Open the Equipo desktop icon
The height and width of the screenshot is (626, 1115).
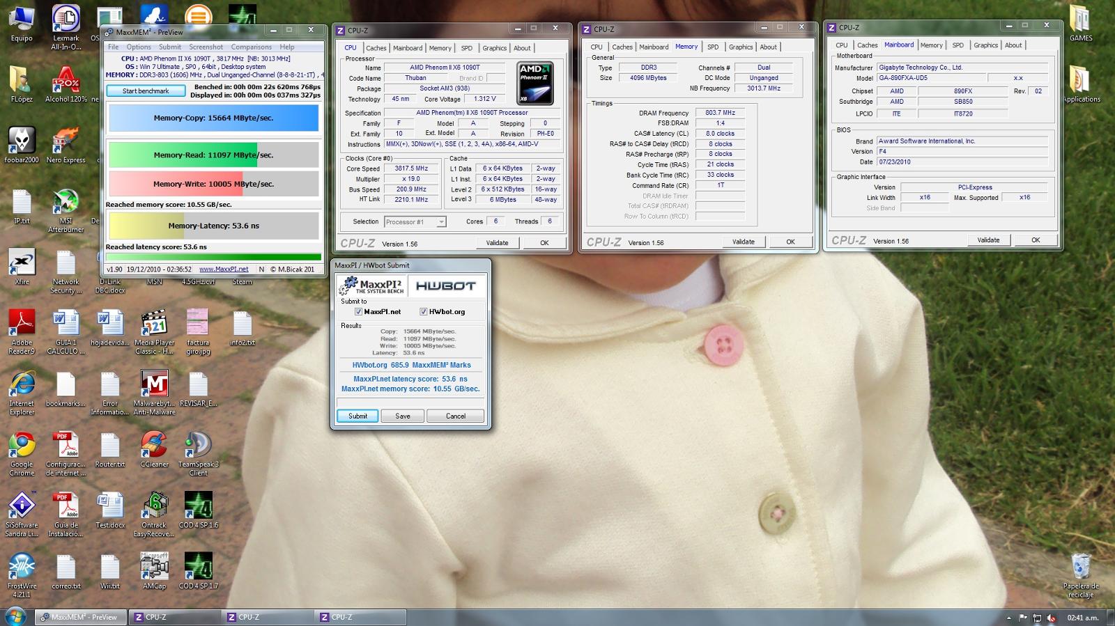22,24
